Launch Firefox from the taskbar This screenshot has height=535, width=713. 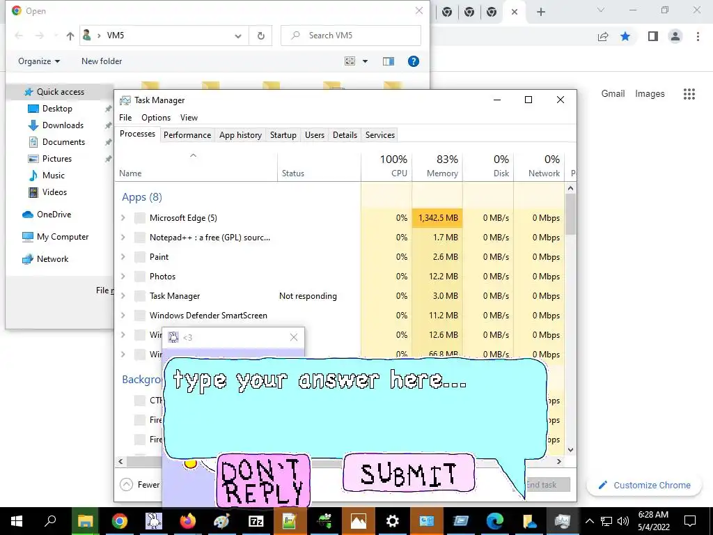pyautogui.click(x=187, y=521)
